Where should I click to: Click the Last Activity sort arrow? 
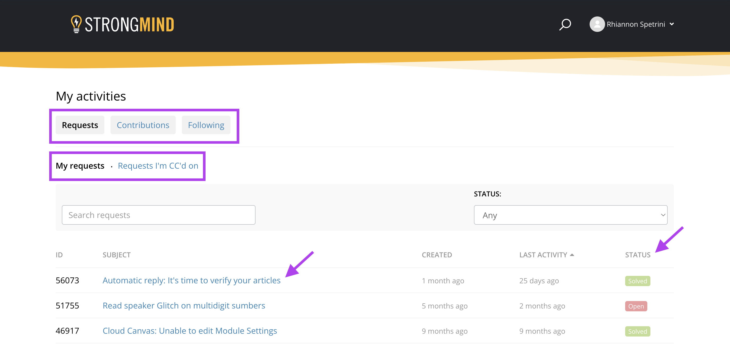(572, 255)
